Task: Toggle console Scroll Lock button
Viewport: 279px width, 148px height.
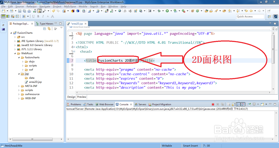Action: click(234, 104)
